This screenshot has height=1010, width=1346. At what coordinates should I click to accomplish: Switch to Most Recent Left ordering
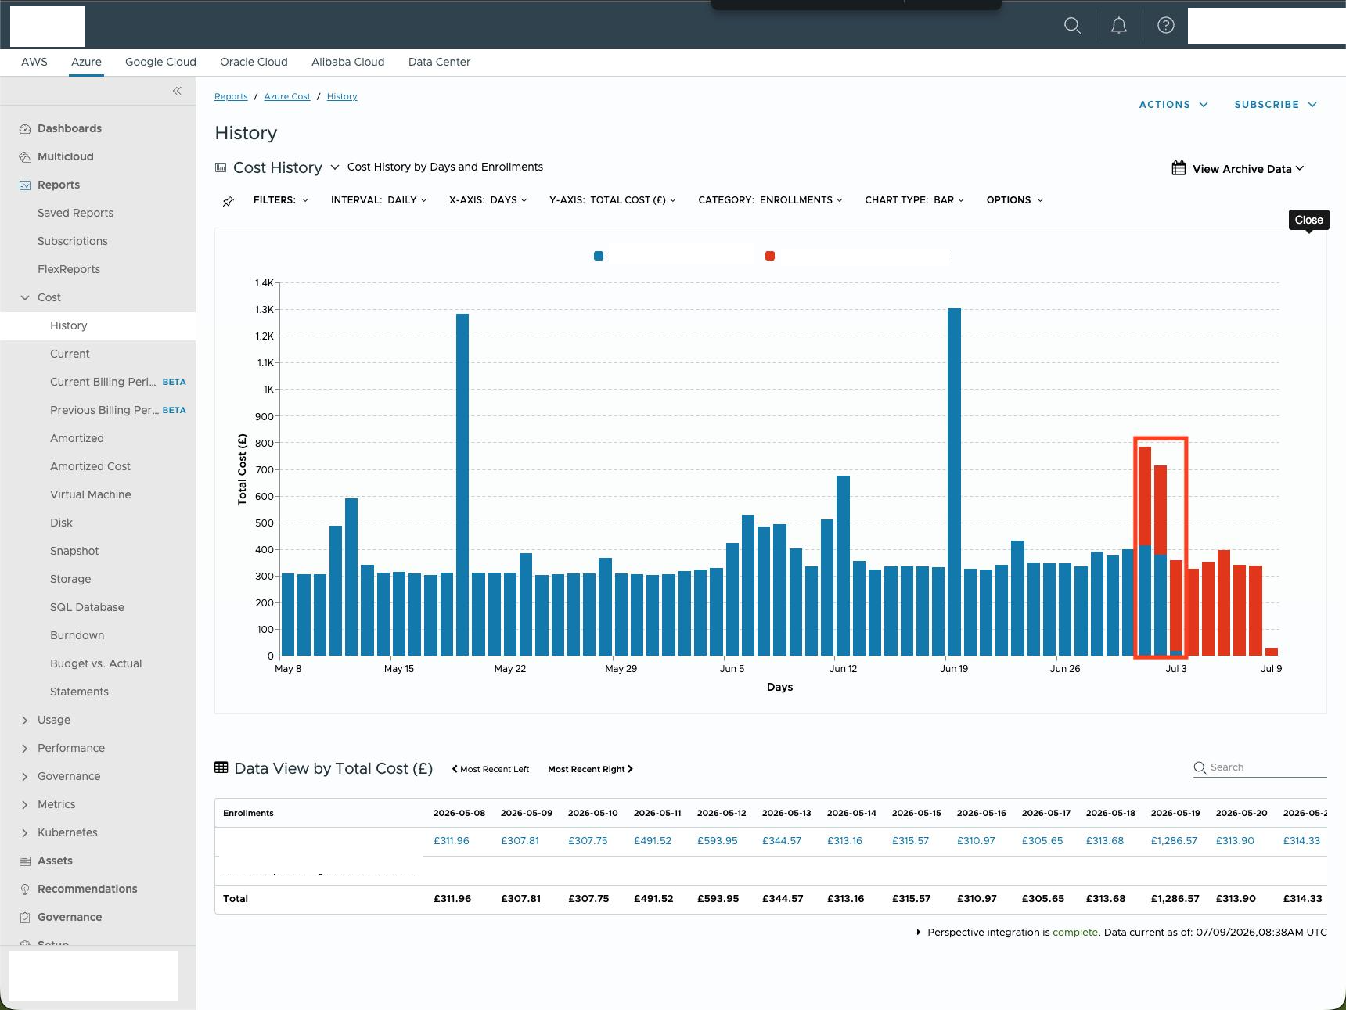pos(491,769)
